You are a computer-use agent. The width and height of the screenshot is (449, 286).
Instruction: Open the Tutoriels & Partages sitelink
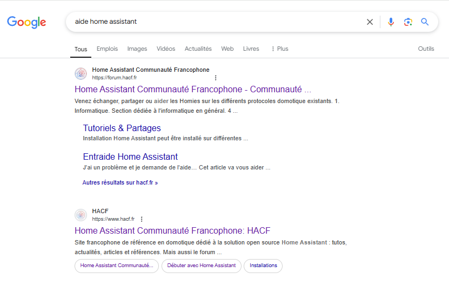pyautogui.click(x=122, y=128)
